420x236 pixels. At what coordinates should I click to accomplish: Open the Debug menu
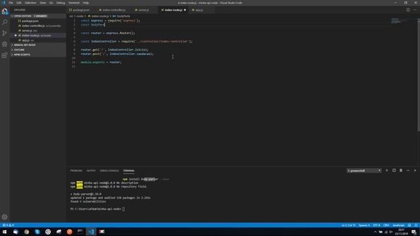tap(60, 3)
